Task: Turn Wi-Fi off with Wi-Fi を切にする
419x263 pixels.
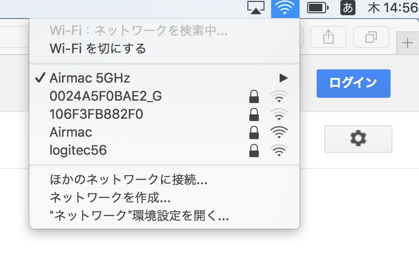Action: (164, 49)
